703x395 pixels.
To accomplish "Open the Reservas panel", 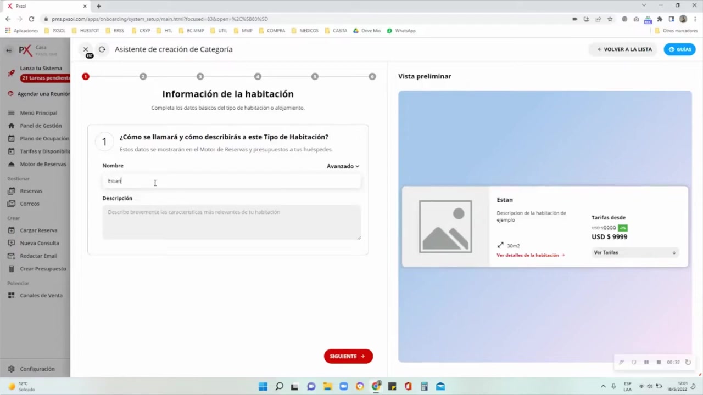I will coord(31,190).
